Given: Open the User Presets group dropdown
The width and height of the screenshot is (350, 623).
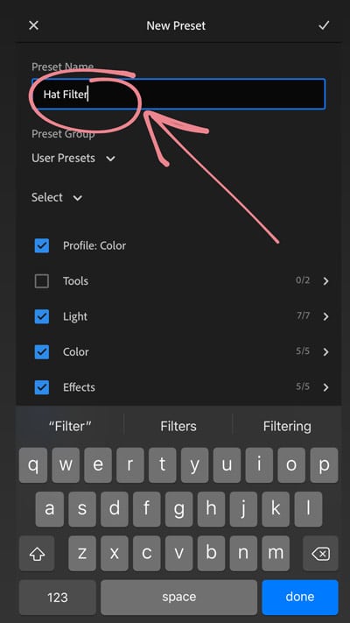Looking at the screenshot, I should [x=73, y=158].
